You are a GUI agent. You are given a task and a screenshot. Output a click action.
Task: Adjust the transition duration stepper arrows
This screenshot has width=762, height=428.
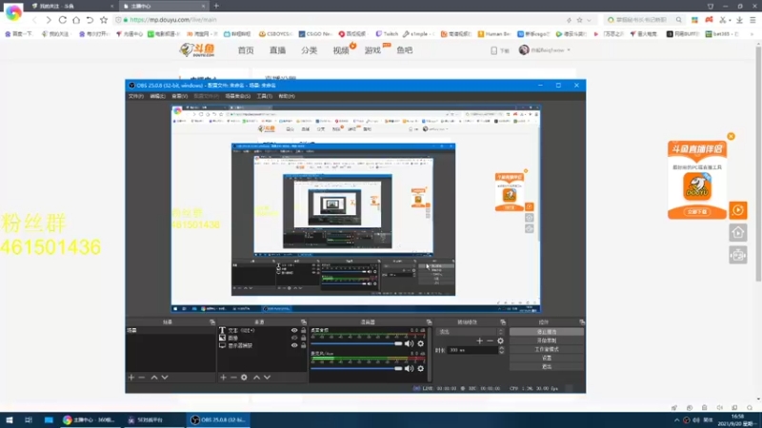point(502,350)
